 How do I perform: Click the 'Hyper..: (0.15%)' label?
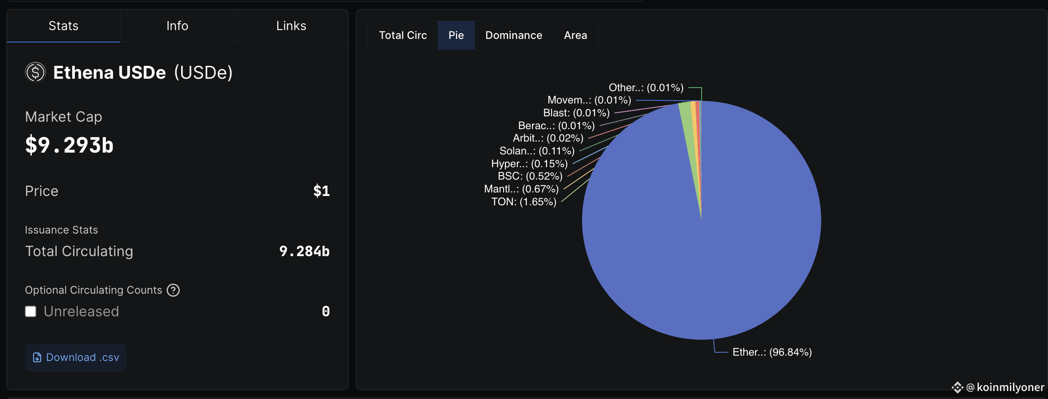pos(529,164)
